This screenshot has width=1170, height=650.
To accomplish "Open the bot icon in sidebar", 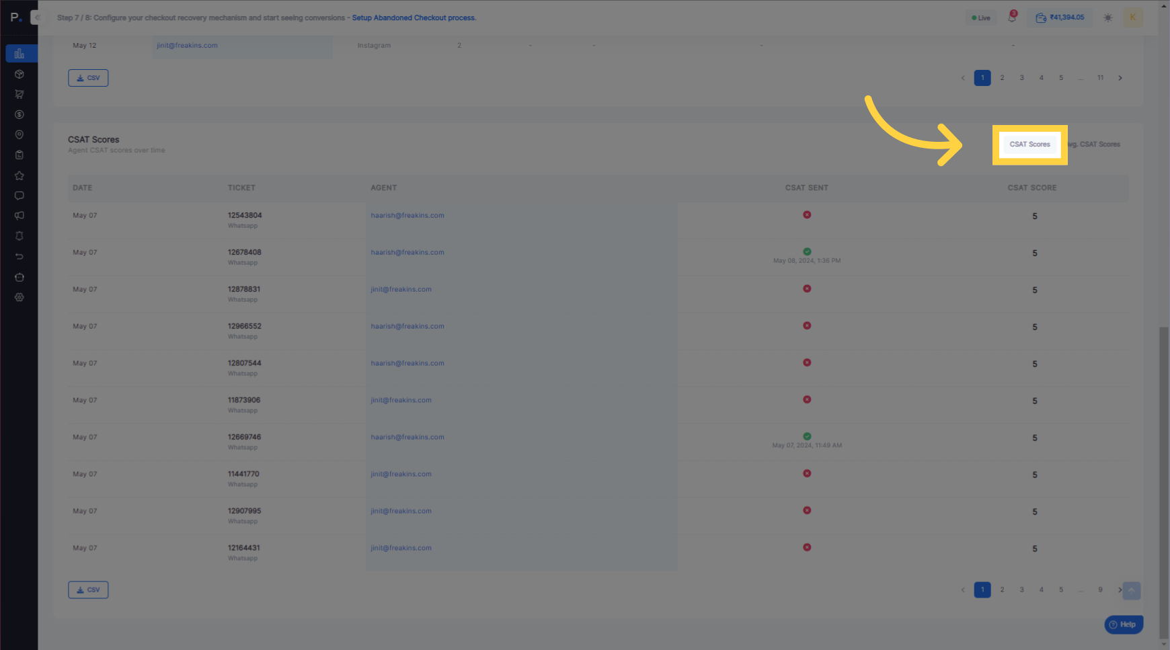I will click(19, 277).
